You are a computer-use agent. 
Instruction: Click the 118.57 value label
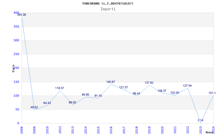(x=60, y=88)
